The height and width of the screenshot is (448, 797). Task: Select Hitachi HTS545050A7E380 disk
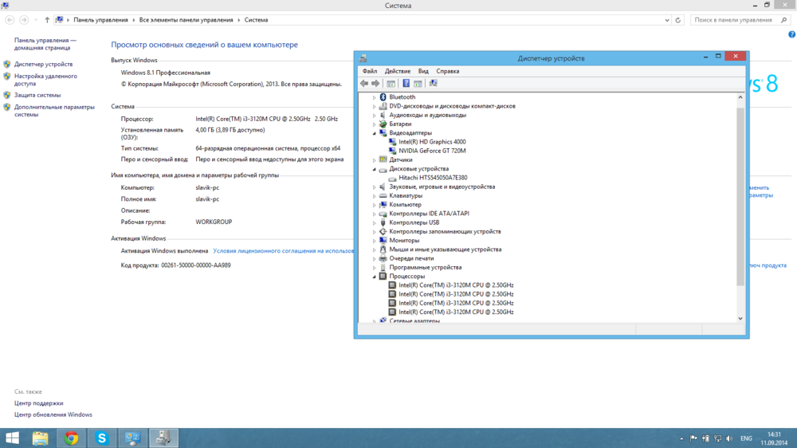click(x=433, y=178)
